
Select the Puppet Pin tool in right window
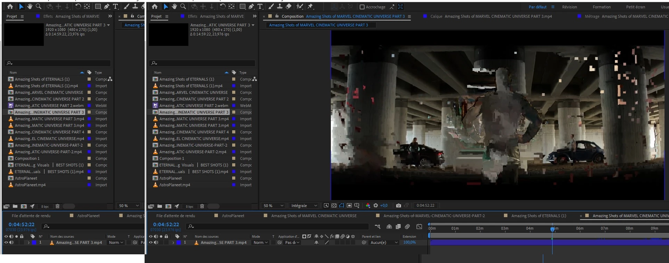coord(310,6)
